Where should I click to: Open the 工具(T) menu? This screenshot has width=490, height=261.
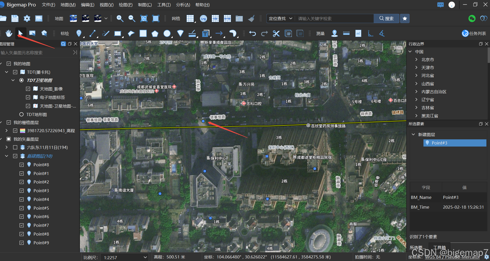(164, 5)
